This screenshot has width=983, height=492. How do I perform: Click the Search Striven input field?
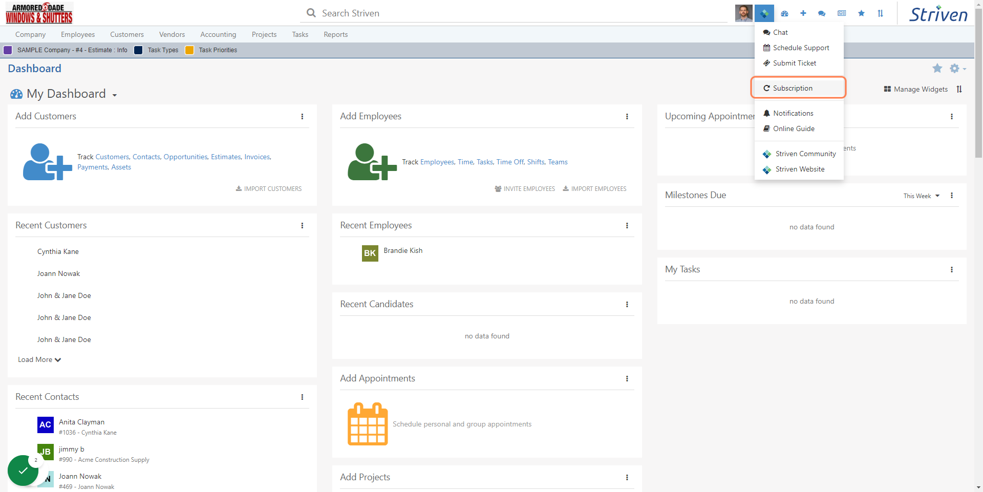click(514, 13)
